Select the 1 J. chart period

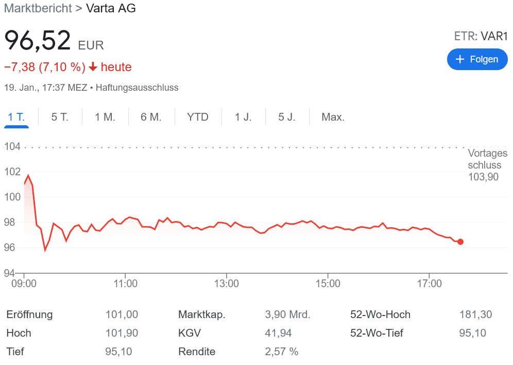pyautogui.click(x=243, y=117)
